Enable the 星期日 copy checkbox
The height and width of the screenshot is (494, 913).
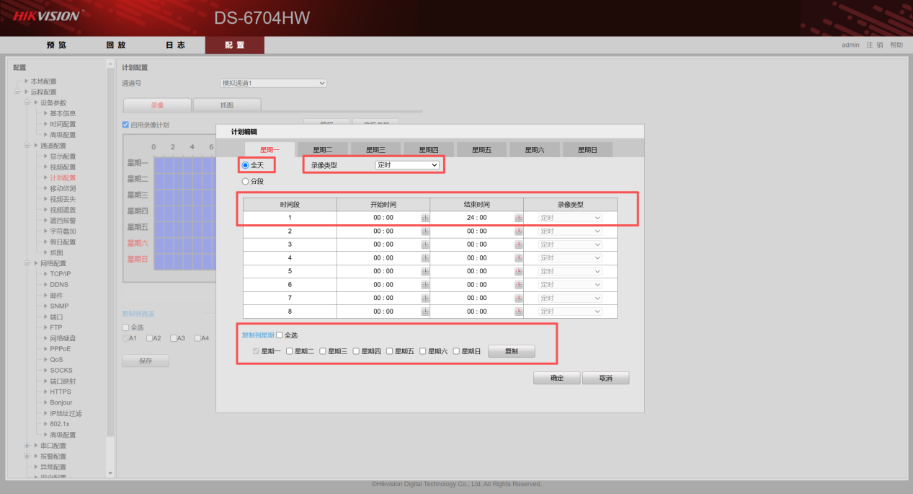(x=456, y=351)
